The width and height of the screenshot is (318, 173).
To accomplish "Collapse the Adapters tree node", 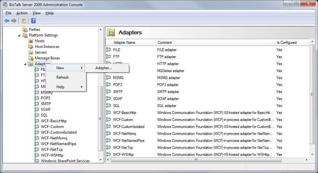I will [x=25, y=64].
